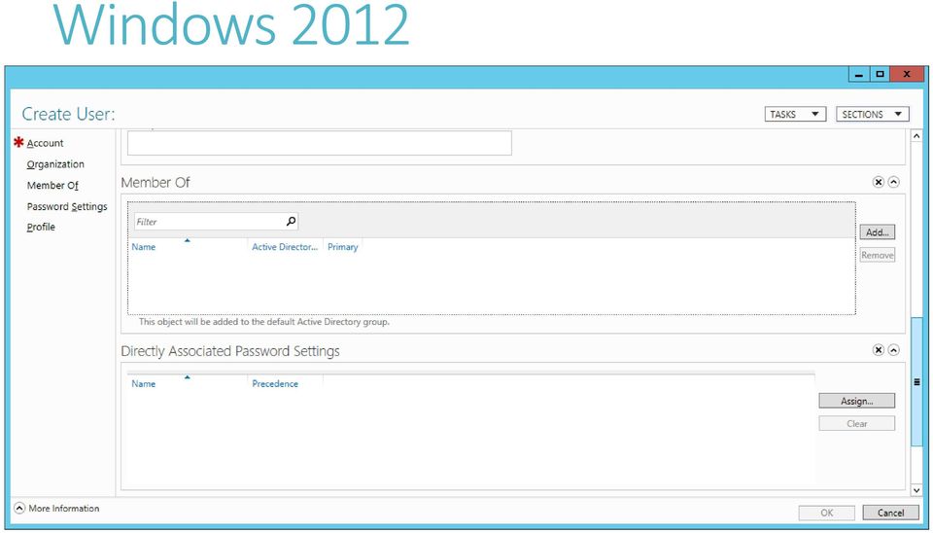Remove Directly Associated Password Settings section via X

(879, 350)
